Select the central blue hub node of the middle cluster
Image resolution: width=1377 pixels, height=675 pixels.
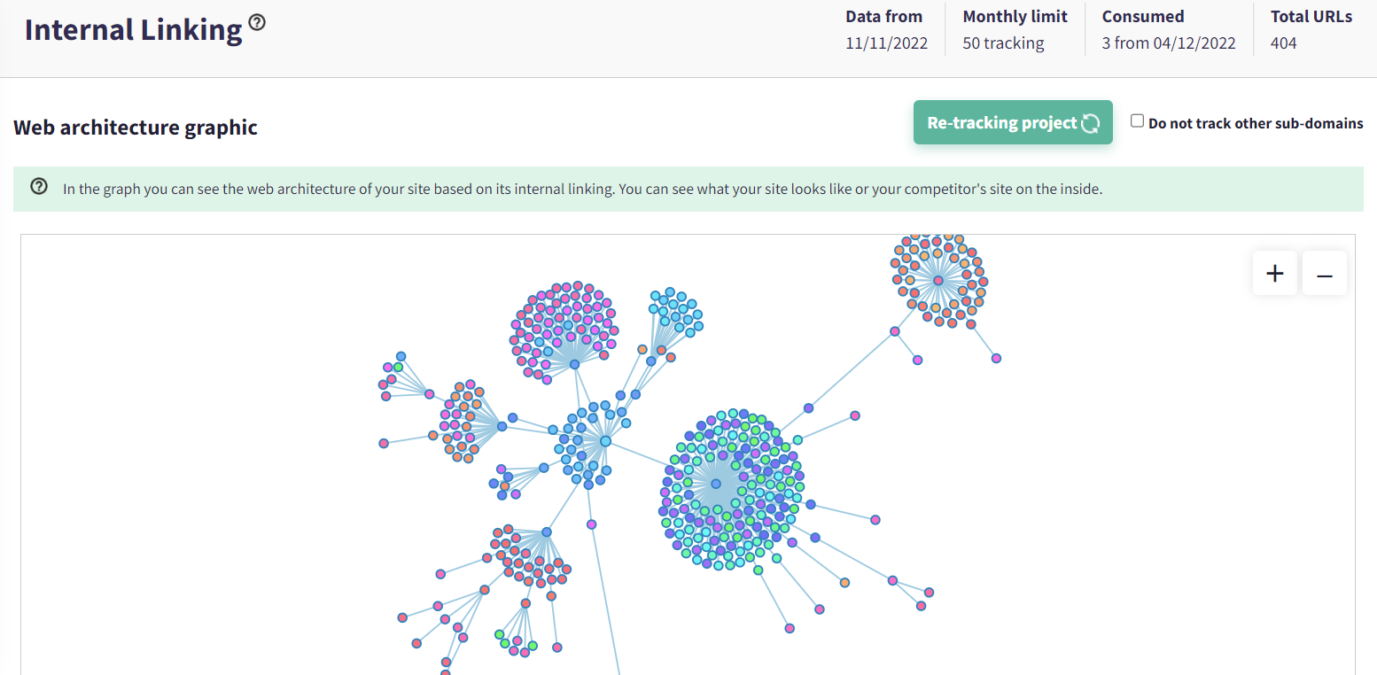coord(605,440)
